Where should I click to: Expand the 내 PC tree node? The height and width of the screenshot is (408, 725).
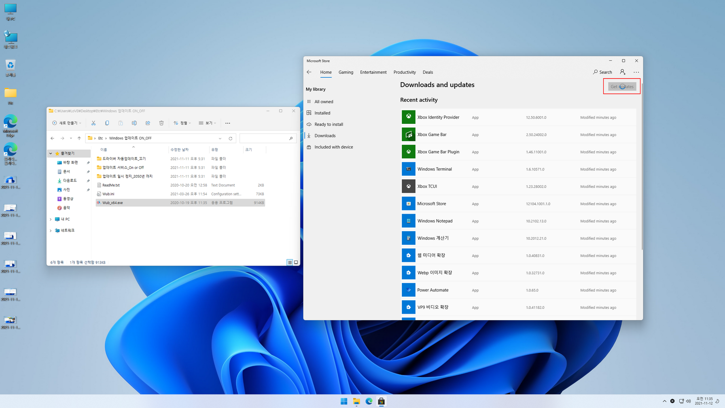51,219
